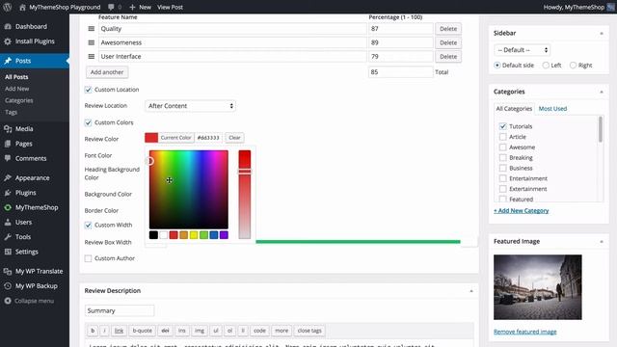This screenshot has height=347, width=617.
Task: Click the home icon for MyThemeShop Playground
Action: point(22,7)
